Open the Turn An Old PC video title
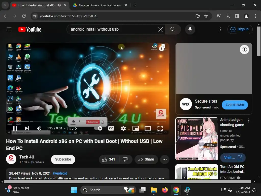This screenshot has height=196, width=261. click(x=233, y=169)
